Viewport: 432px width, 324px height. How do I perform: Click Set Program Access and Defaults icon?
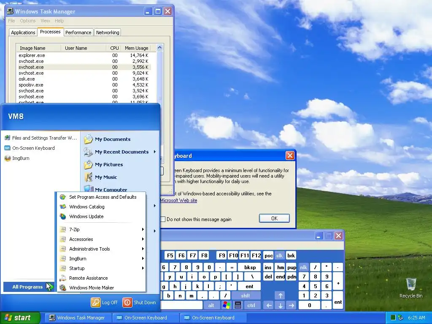63,197
